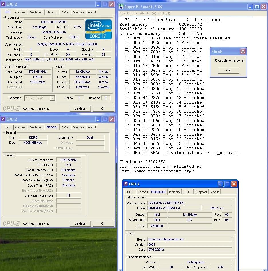Close the top CPU-Z window

(x=111, y=4)
